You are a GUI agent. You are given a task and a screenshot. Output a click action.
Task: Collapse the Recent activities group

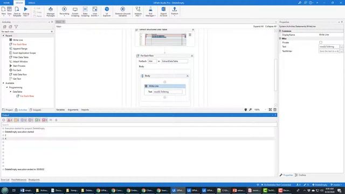point(3,36)
